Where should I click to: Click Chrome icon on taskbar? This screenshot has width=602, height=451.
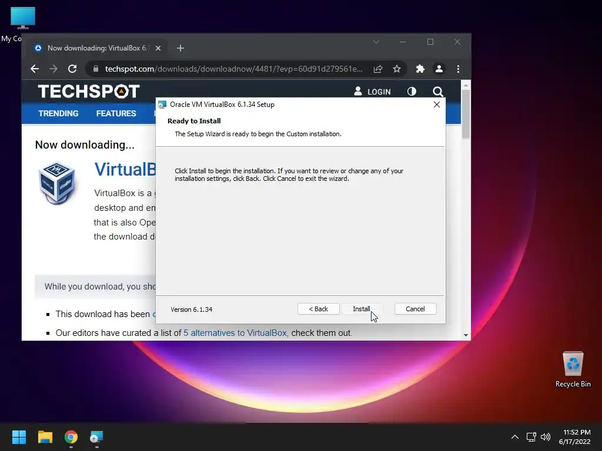pyautogui.click(x=71, y=437)
